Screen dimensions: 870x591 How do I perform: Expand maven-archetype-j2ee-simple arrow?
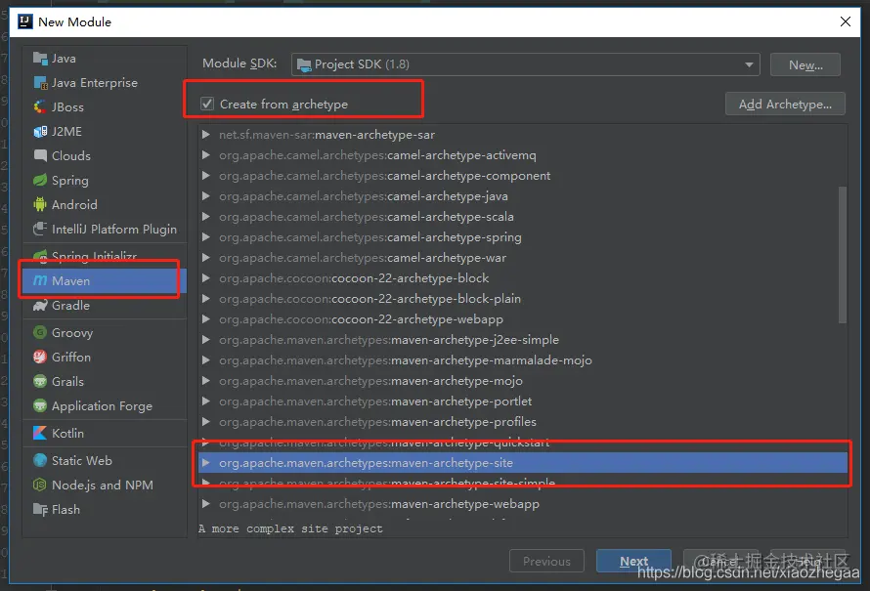click(x=206, y=340)
